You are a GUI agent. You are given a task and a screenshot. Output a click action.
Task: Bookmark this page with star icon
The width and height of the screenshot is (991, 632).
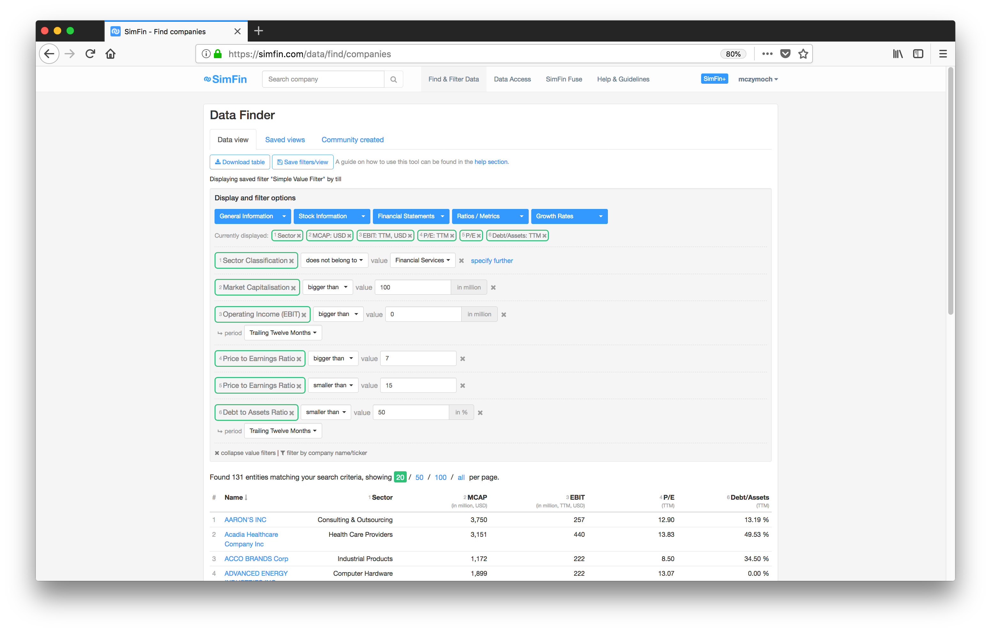point(803,54)
